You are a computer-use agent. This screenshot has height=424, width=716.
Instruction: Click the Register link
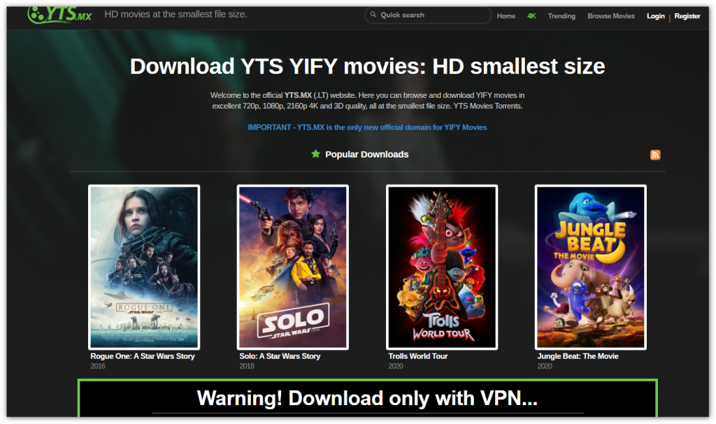pyautogui.click(x=687, y=15)
